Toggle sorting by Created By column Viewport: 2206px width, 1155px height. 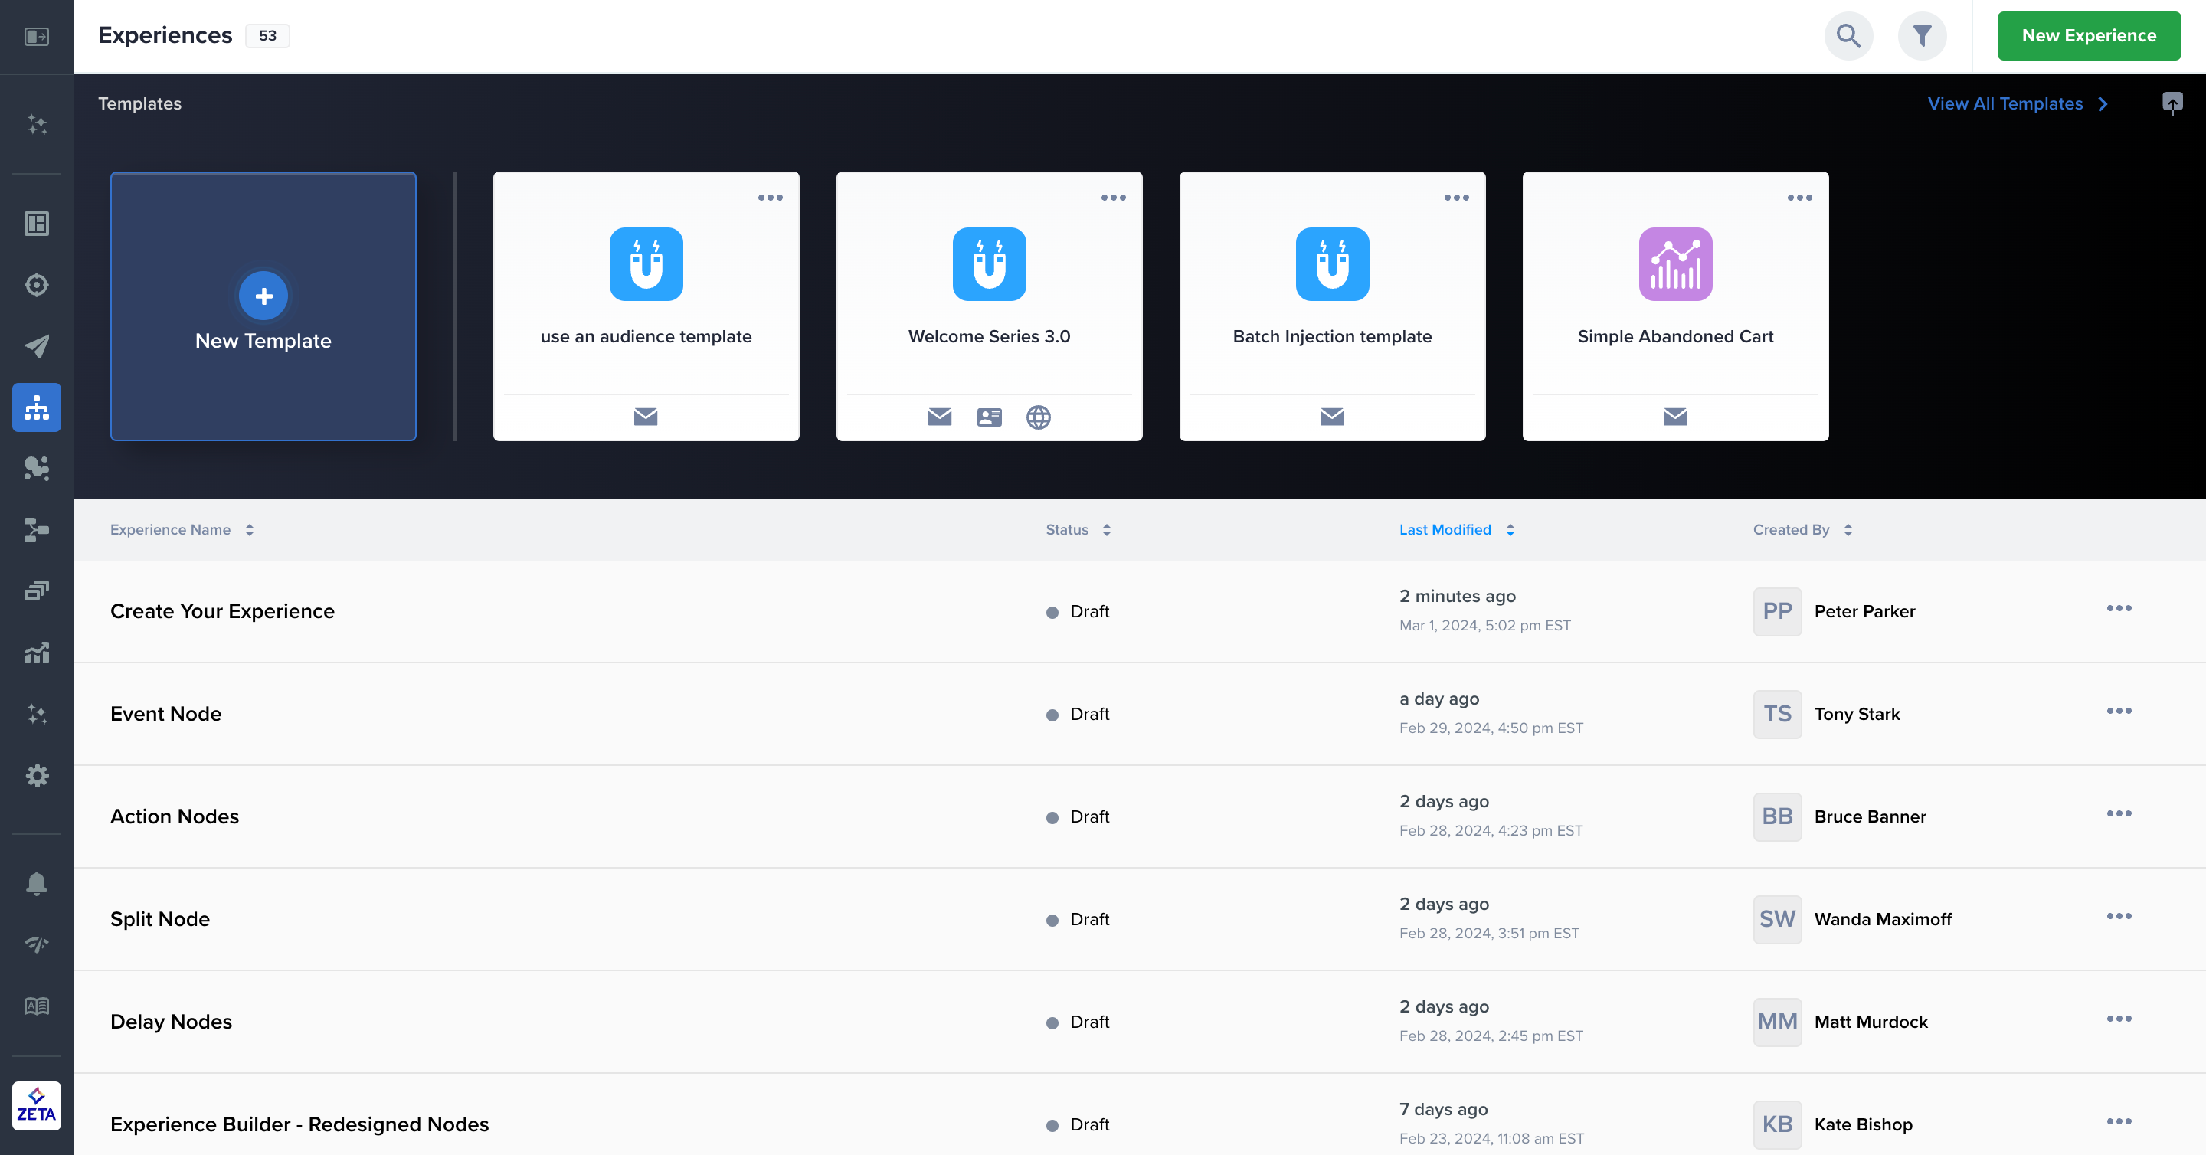1848,529
